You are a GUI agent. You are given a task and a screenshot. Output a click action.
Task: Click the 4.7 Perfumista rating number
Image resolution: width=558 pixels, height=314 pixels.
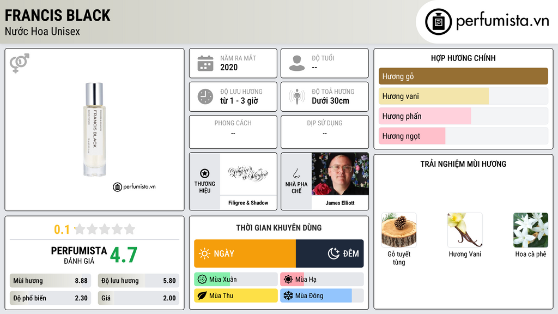(124, 255)
